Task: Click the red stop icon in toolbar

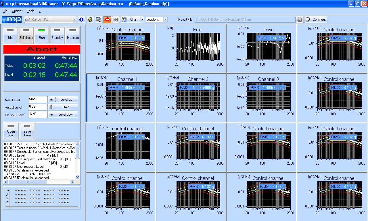Action: [107, 20]
